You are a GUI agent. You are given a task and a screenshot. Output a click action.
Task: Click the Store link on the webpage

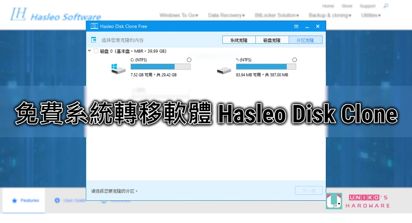pyautogui.click(x=347, y=6)
